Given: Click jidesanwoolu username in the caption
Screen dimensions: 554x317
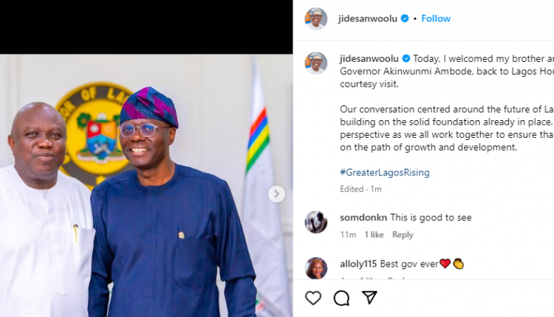Looking at the screenshot, I should 369,58.
